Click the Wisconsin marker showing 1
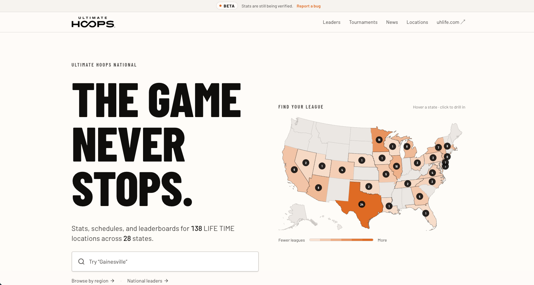This screenshot has width=534, height=285. 393,146
